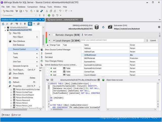Image resolution: width=162 pixels, height=122 pixels.
Task: Open the document tabs list dropdown arrow
Action: coord(160,20)
